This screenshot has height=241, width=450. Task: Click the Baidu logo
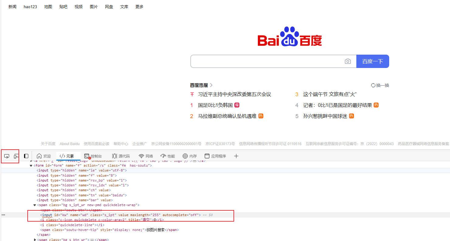290,37
